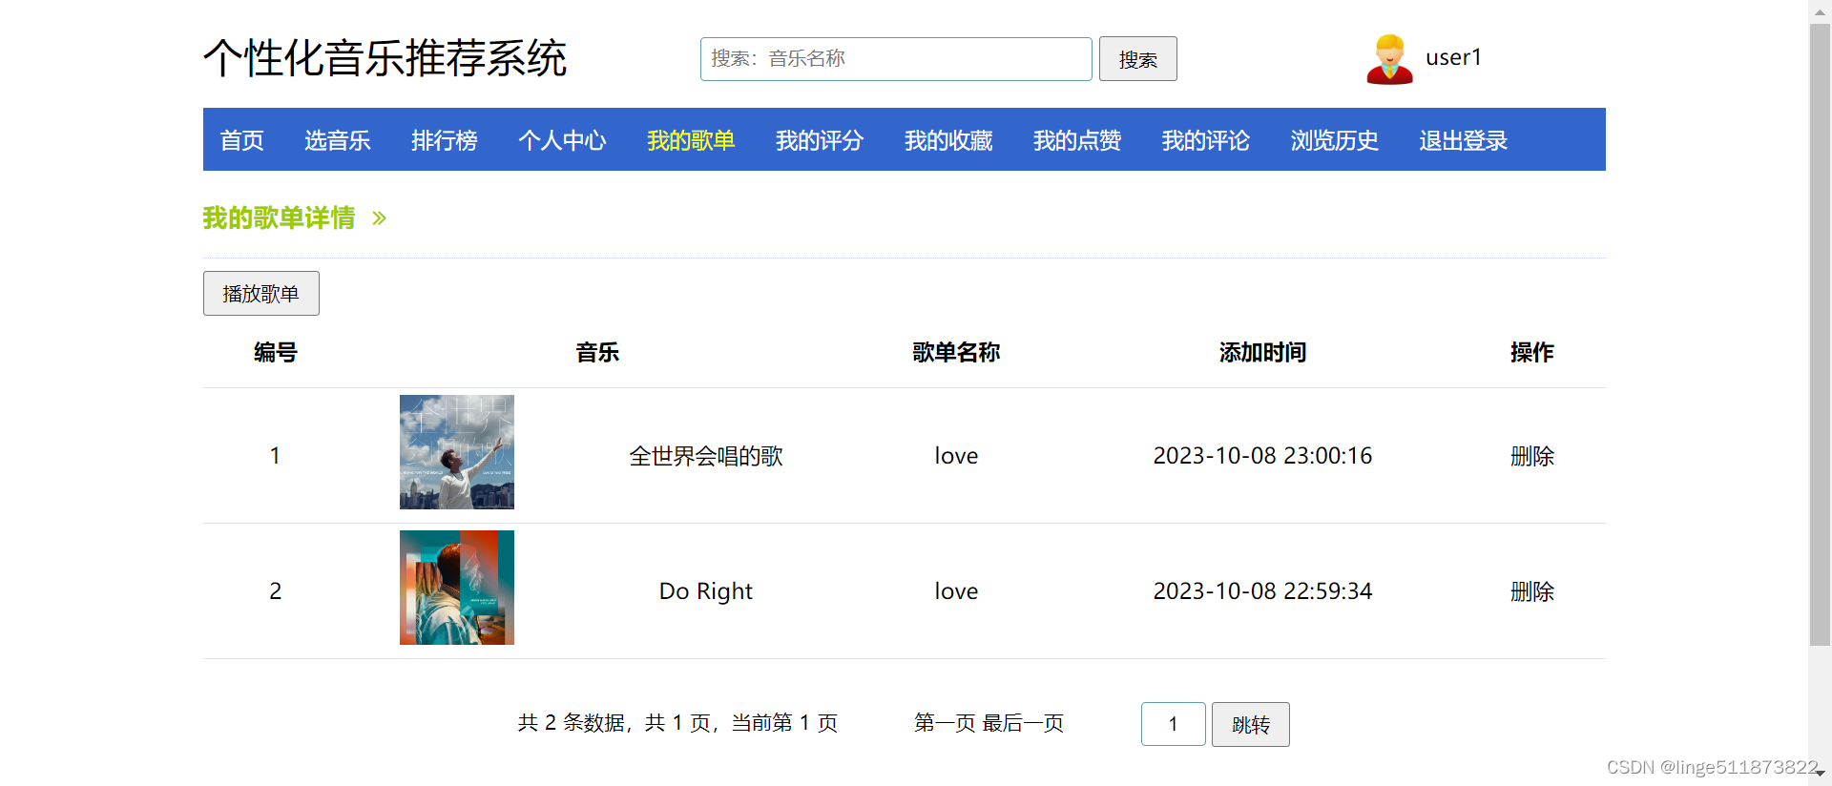Screen dimensions: 1832x786
Task: Click the 歌单名称 column header
Action: [x=956, y=352]
